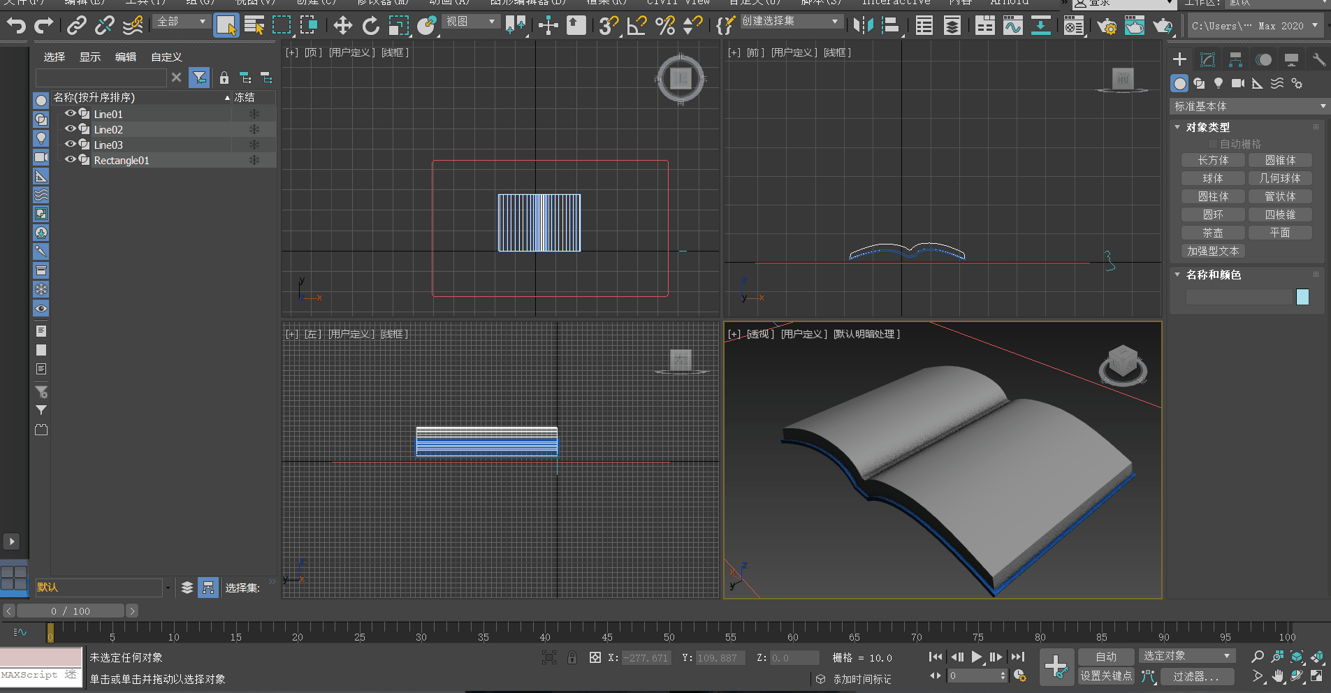Click the Undo arrow in the main toolbar
The width and height of the screenshot is (1331, 693).
tap(16, 26)
